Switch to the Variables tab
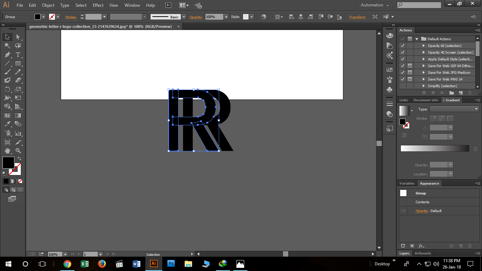 tap(407, 183)
